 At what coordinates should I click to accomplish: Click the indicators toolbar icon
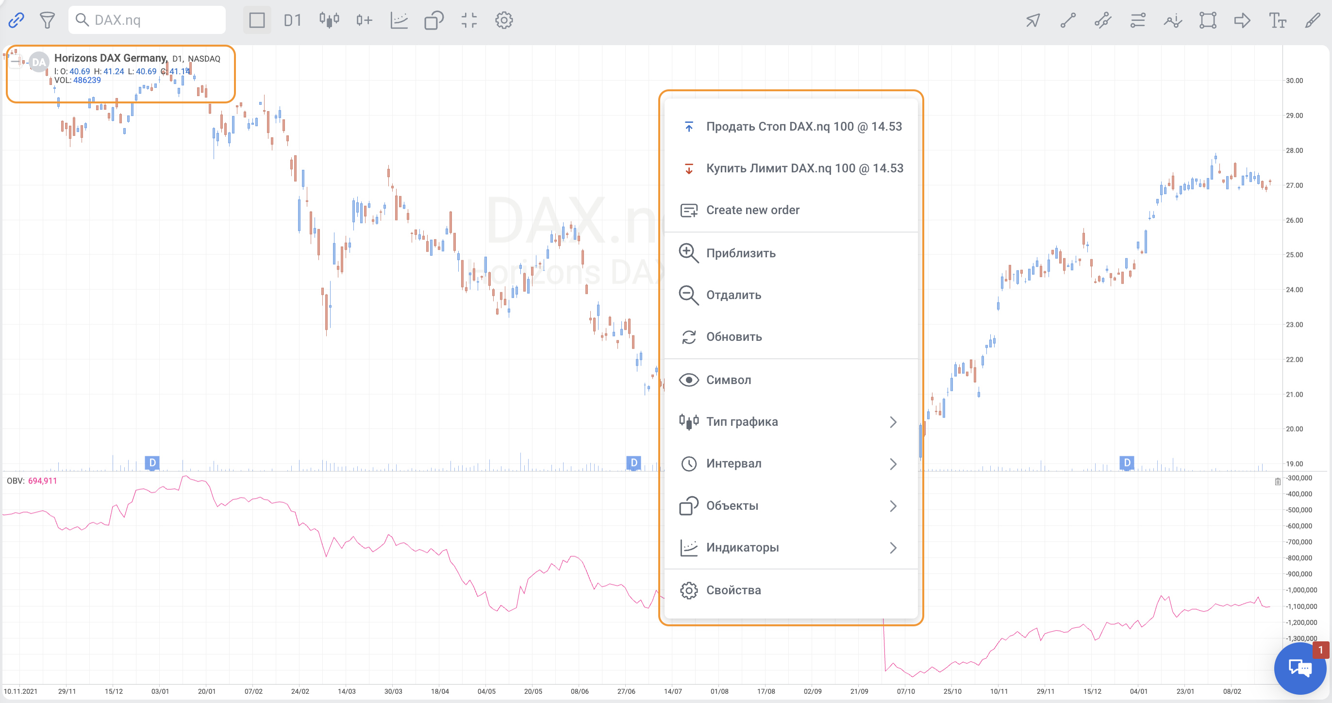click(x=399, y=20)
